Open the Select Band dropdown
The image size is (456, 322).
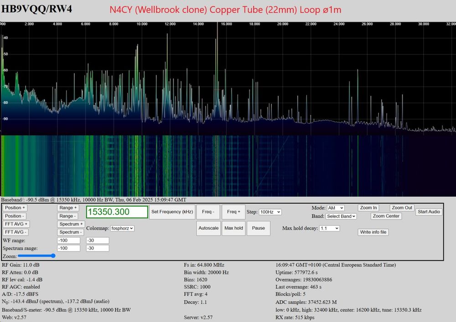pyautogui.click(x=341, y=216)
